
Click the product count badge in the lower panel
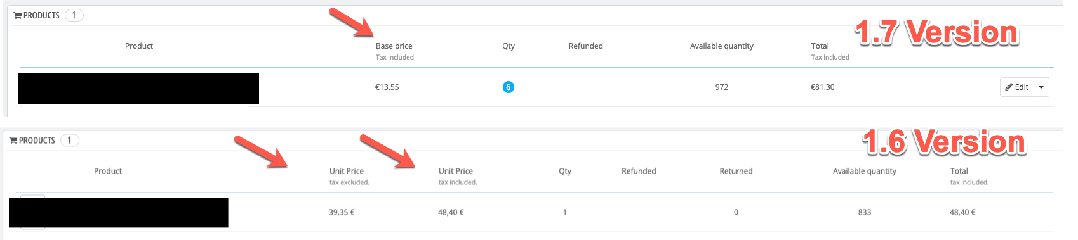[70, 141]
